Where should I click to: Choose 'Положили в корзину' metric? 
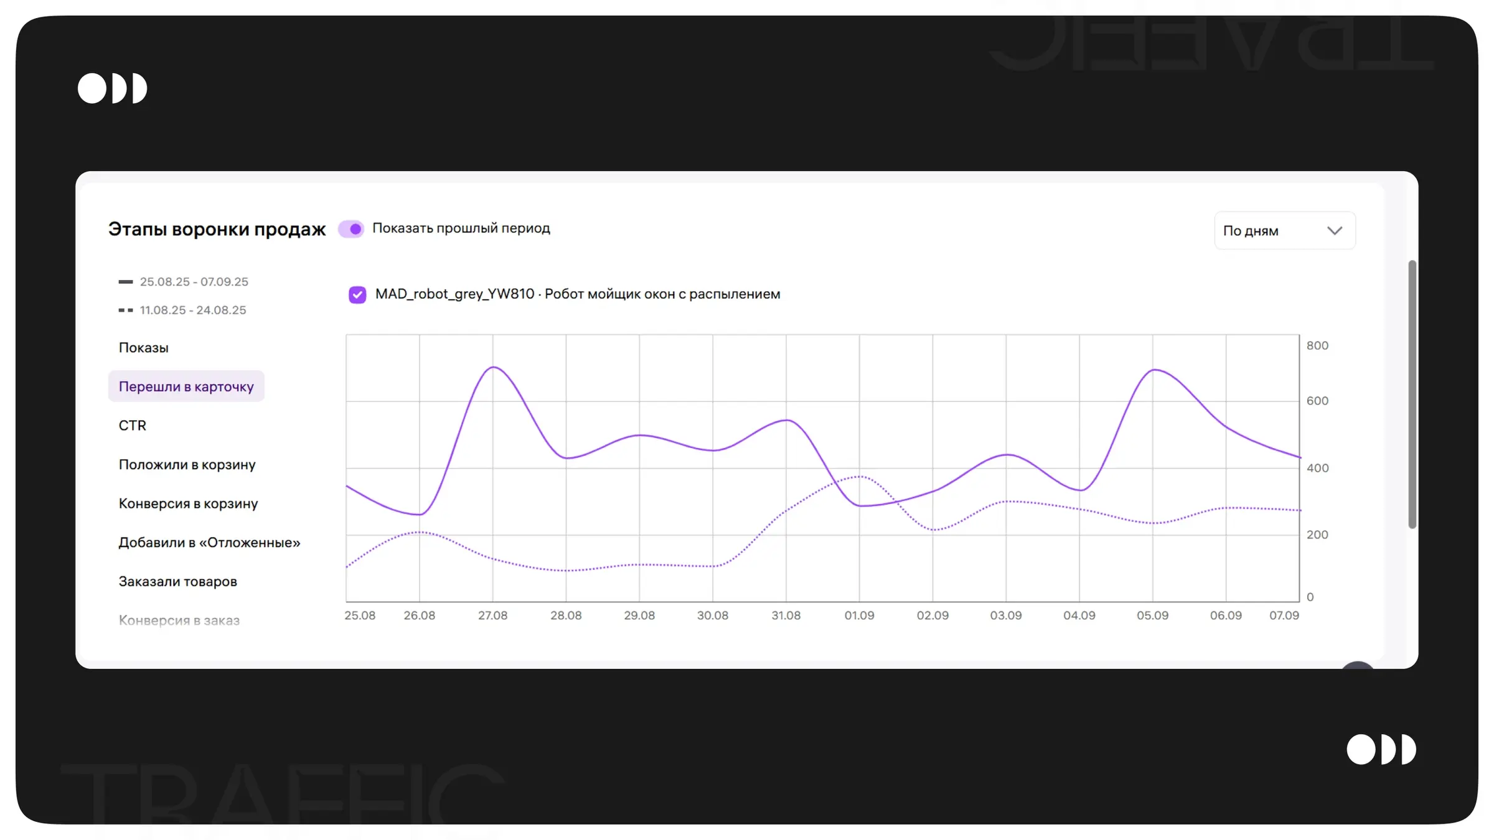(187, 465)
